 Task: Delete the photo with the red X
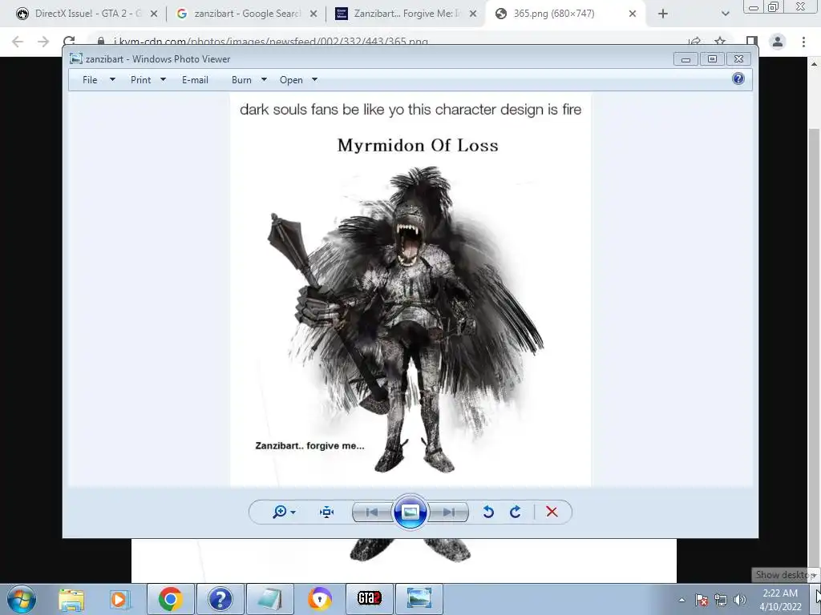[552, 512]
